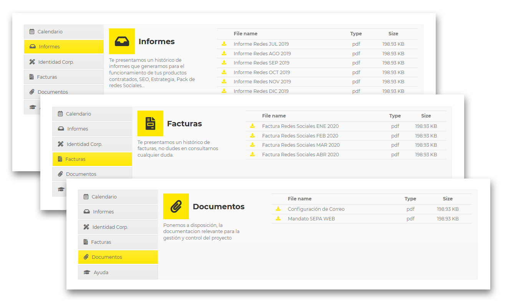Click the large yellow Facturas invoice icon
Image resolution: width=511 pixels, height=306 pixels.
(x=150, y=123)
